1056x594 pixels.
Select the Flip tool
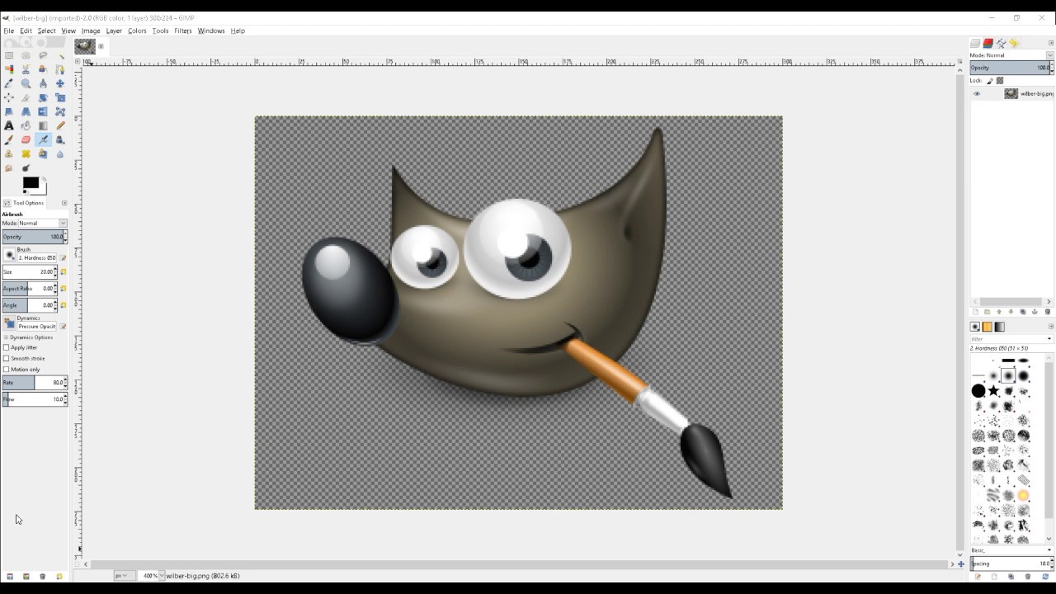click(43, 111)
